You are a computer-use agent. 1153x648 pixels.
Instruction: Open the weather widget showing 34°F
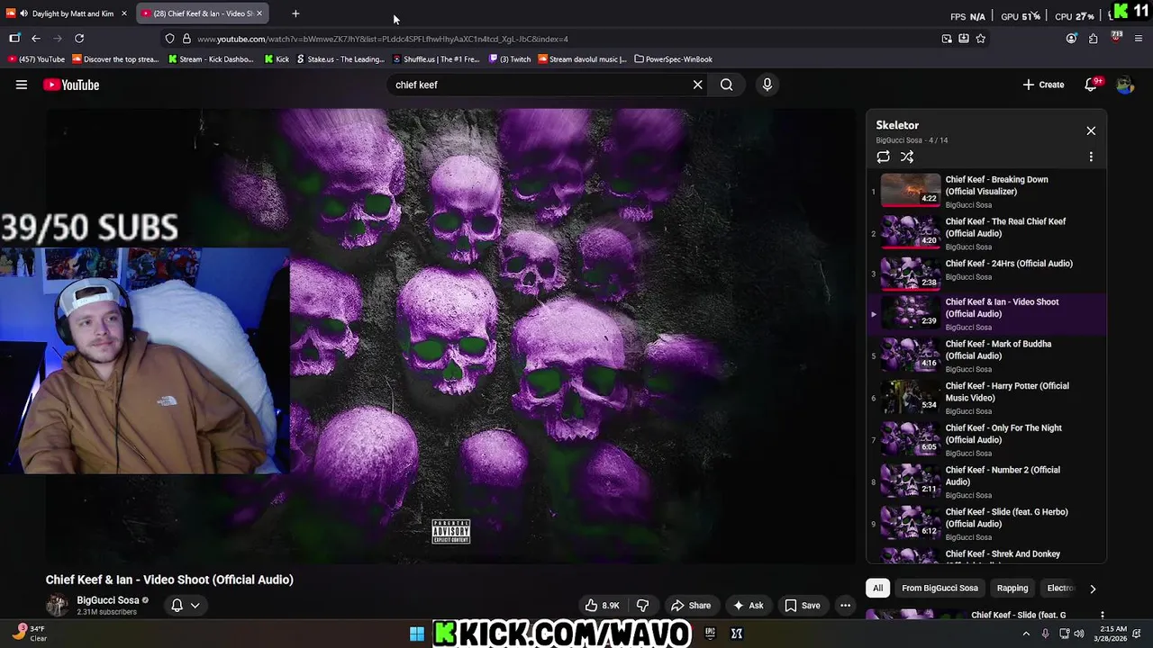(x=29, y=634)
